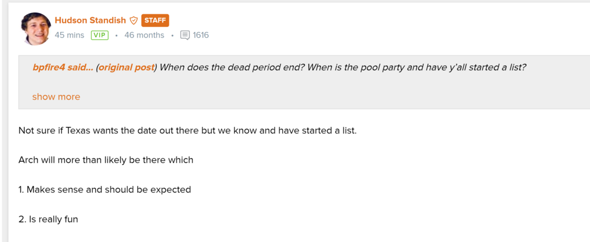This screenshot has width=590, height=242.
Task: Click the 1616 post count number
Action: pos(201,35)
